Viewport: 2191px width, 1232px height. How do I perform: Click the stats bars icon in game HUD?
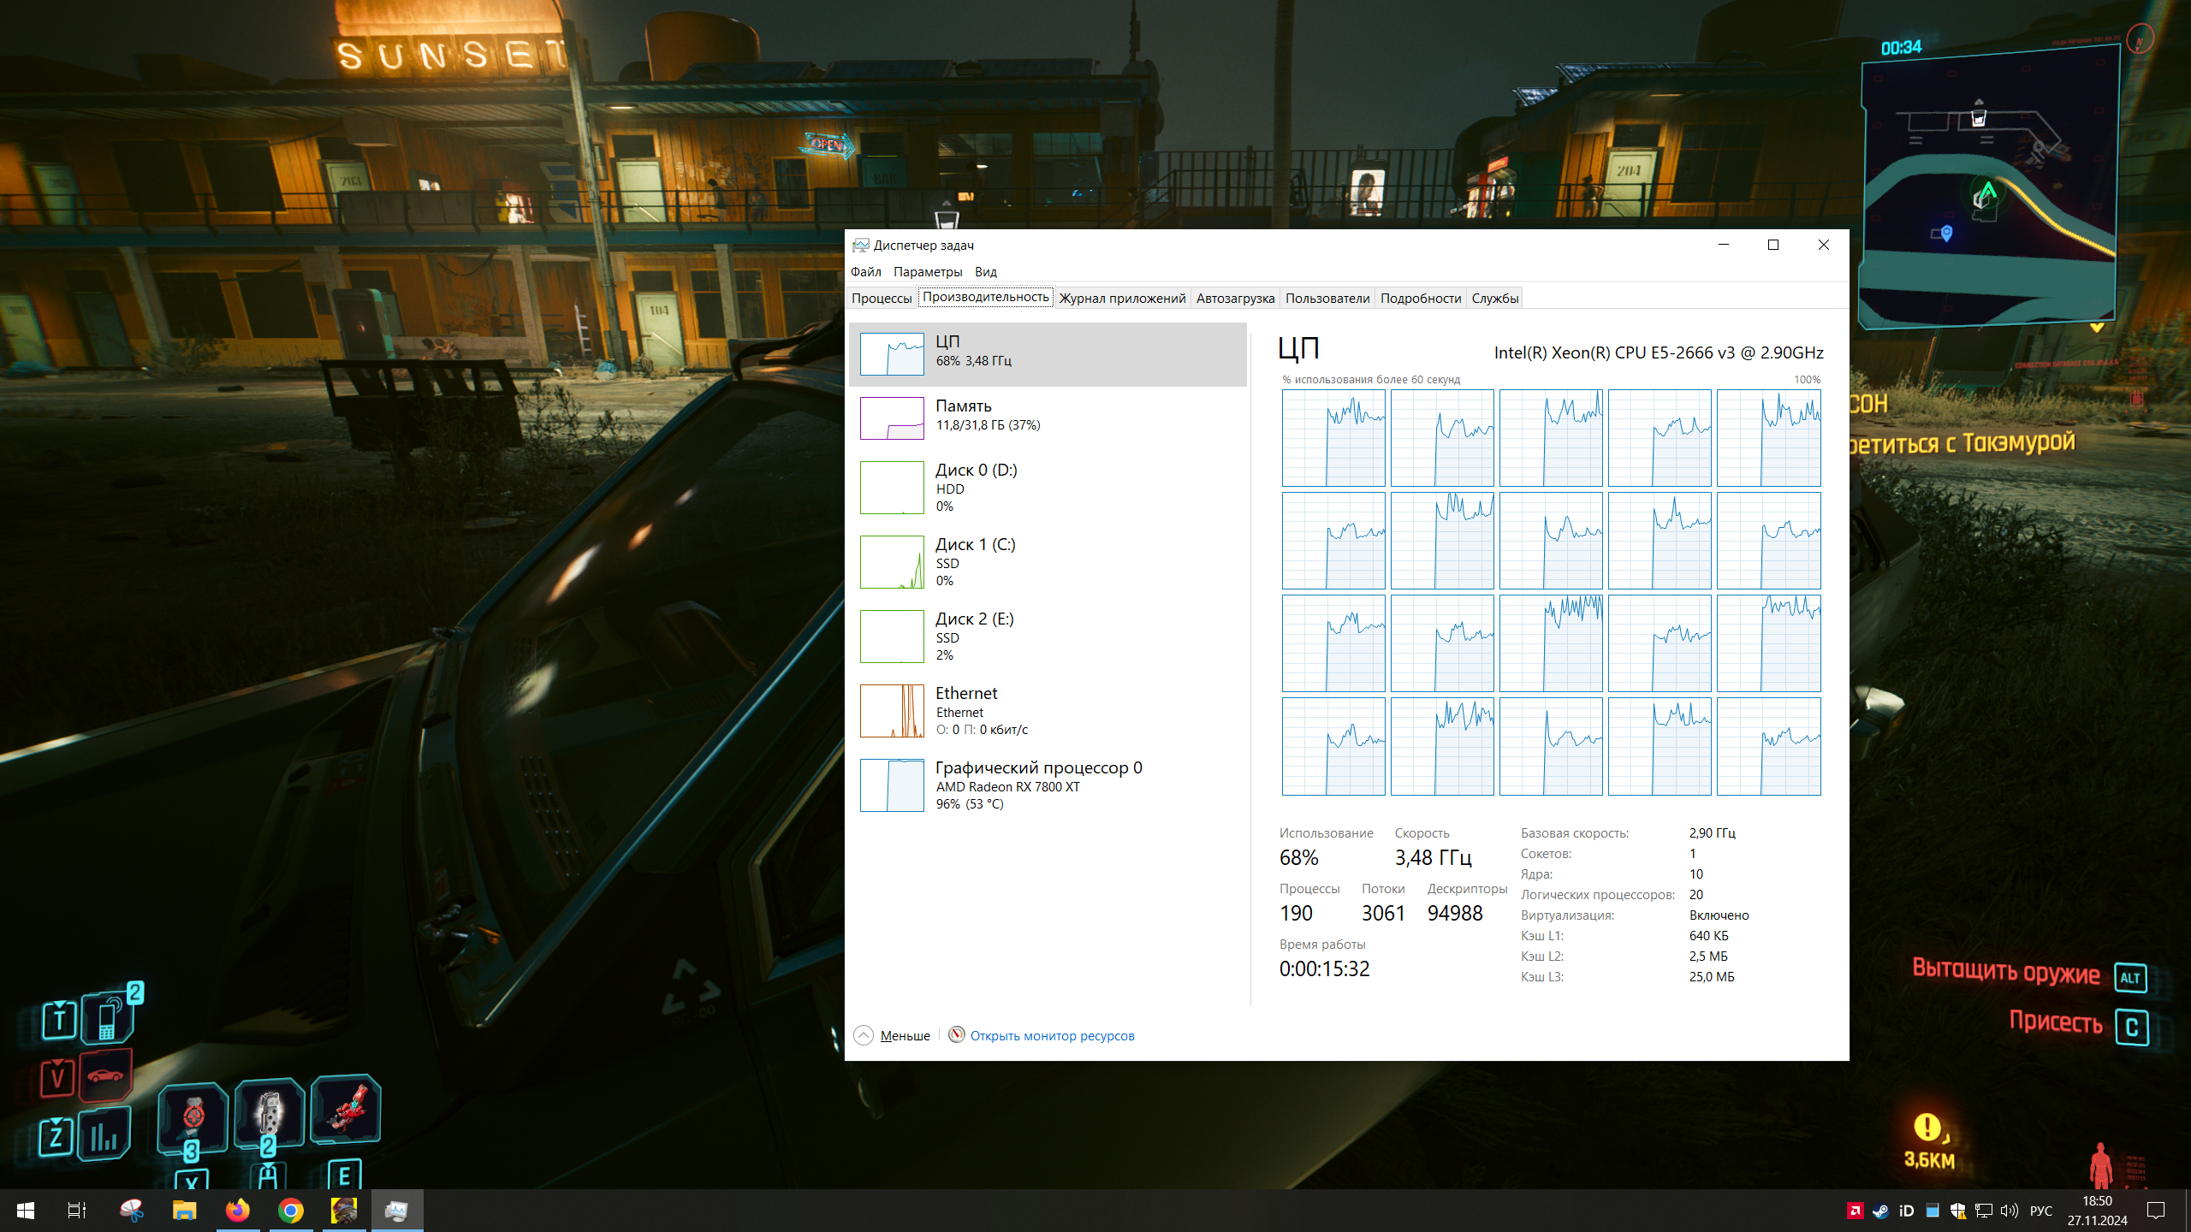(x=104, y=1135)
